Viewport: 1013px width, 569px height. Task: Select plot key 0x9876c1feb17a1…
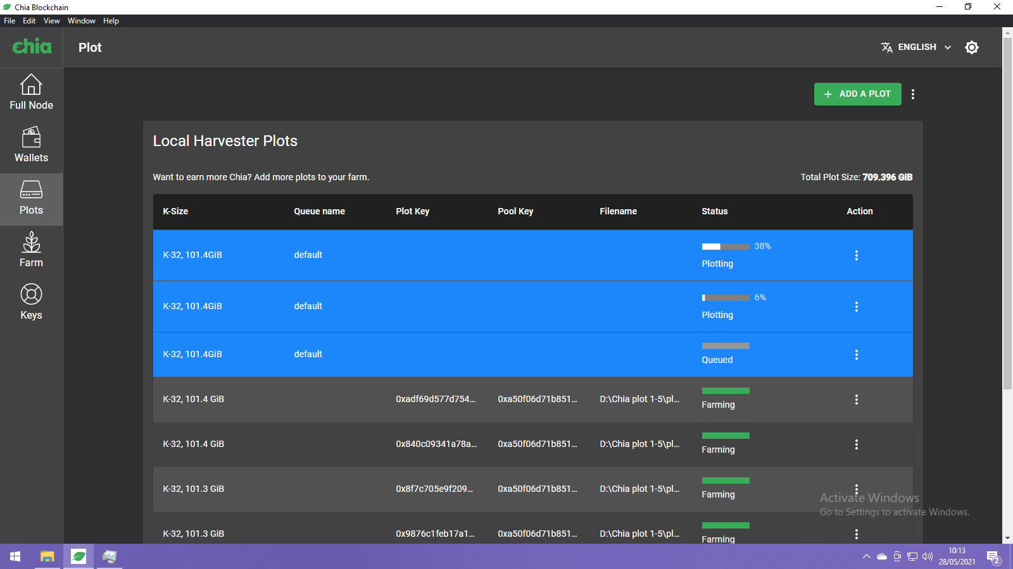point(435,534)
